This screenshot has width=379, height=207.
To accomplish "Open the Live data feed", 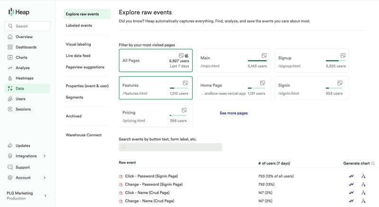I will point(78,55).
